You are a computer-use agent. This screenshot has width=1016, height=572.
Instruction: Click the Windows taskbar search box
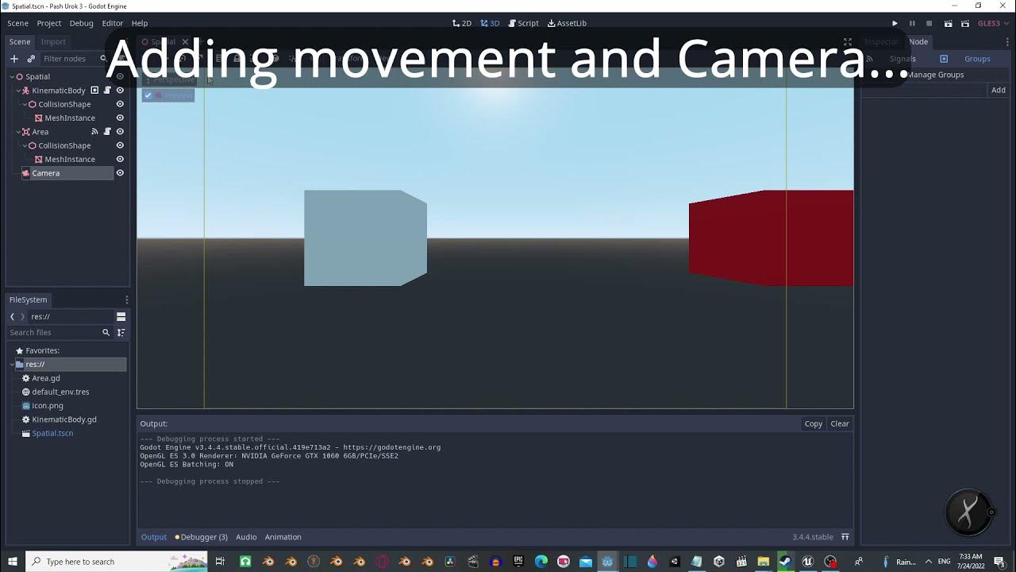pyautogui.click(x=117, y=562)
